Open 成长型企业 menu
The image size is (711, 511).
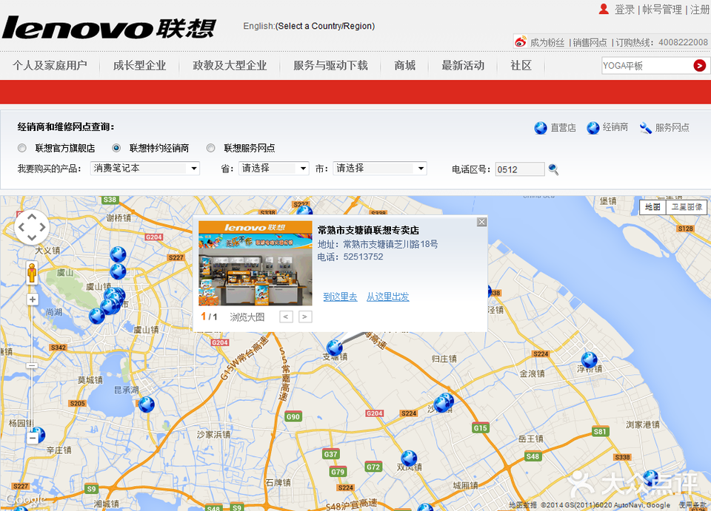point(140,66)
